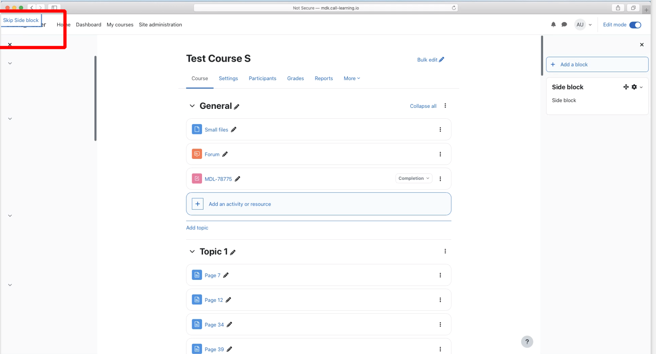Open Side block gear actions menu
Image resolution: width=656 pixels, height=354 pixels.
pos(634,87)
